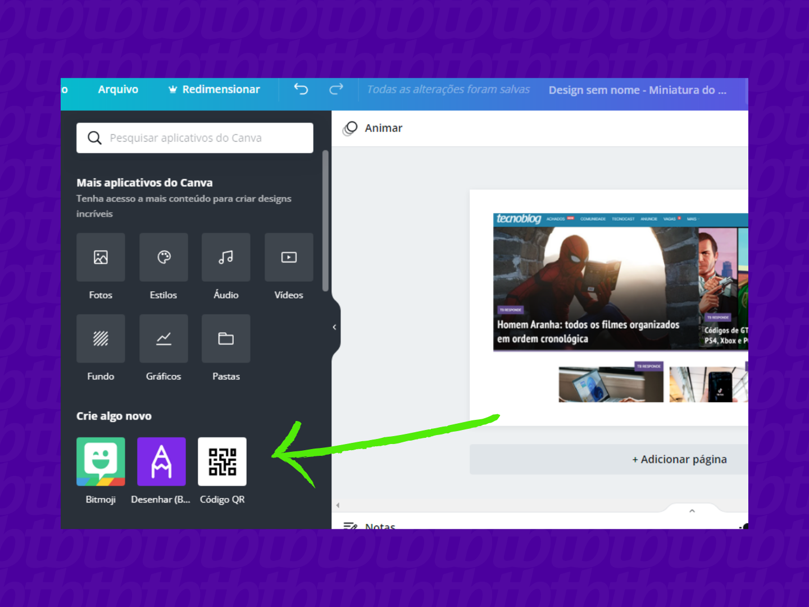Open the Redimensionar option

click(214, 89)
